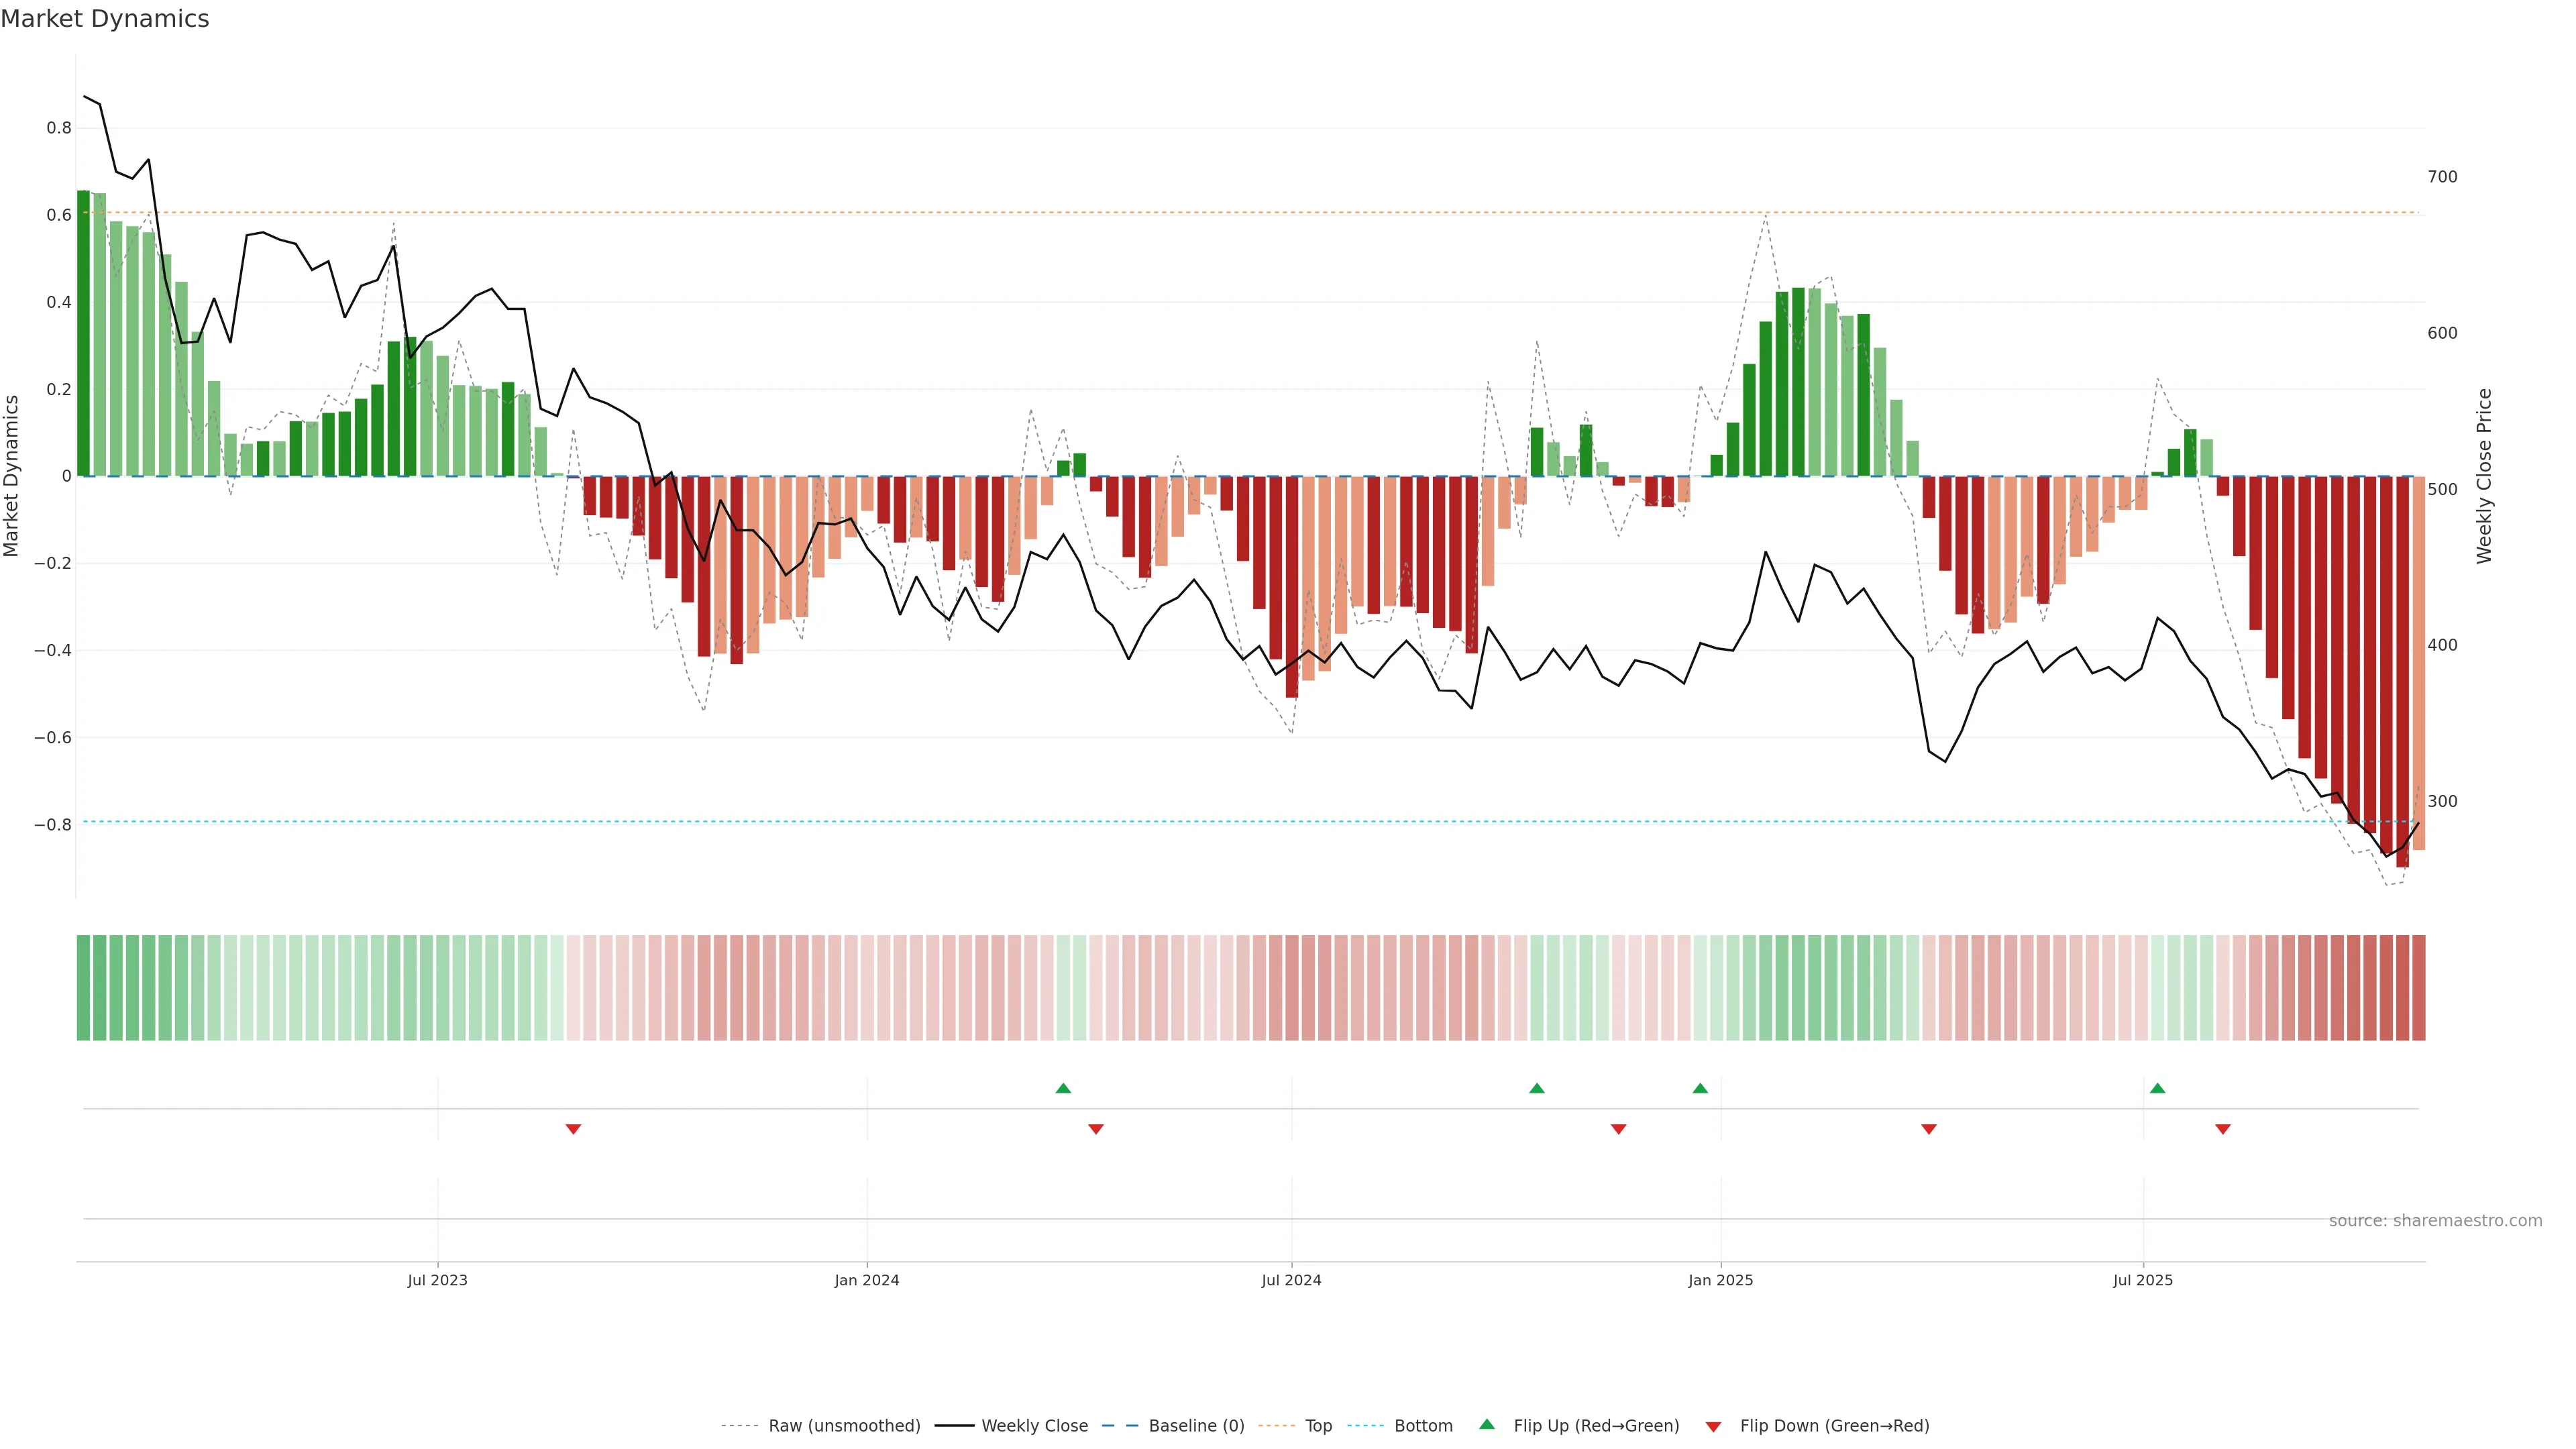Image resolution: width=2576 pixels, height=1449 pixels.
Task: Click the Market Dynamics chart title
Action: [x=105, y=19]
